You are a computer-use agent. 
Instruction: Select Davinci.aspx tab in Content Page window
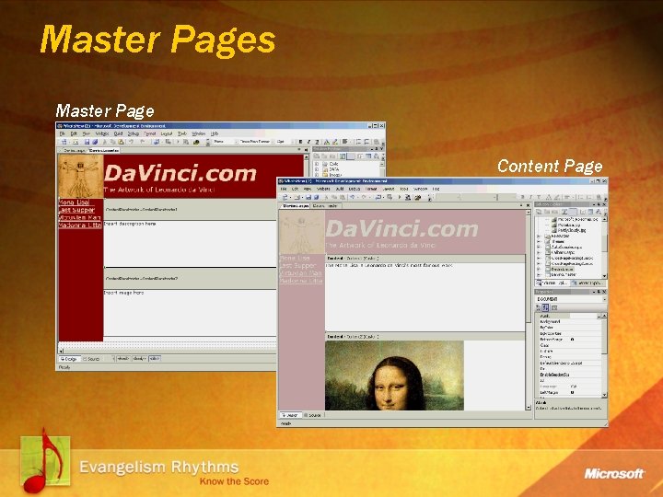tap(296, 206)
